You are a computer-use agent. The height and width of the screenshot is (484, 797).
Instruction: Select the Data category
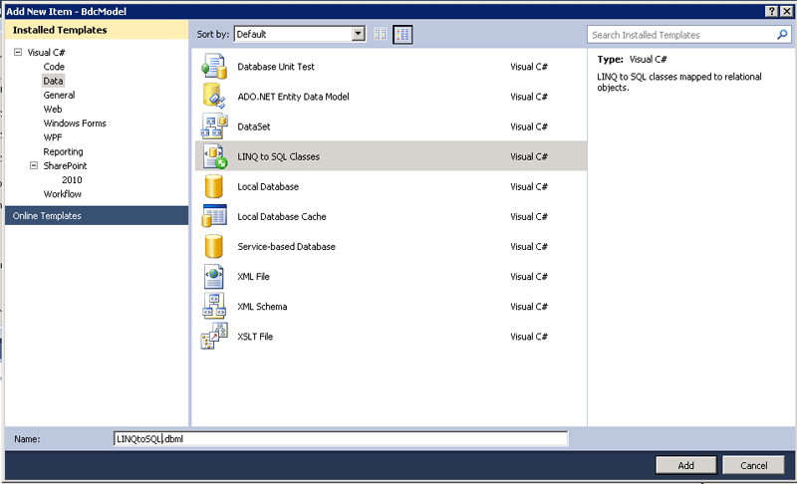[x=53, y=81]
